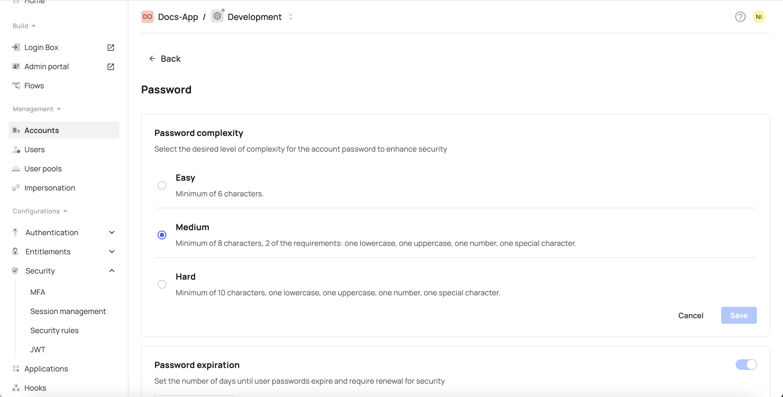Click the Hooks sidebar icon
This screenshot has height=397, width=783.
(16, 388)
